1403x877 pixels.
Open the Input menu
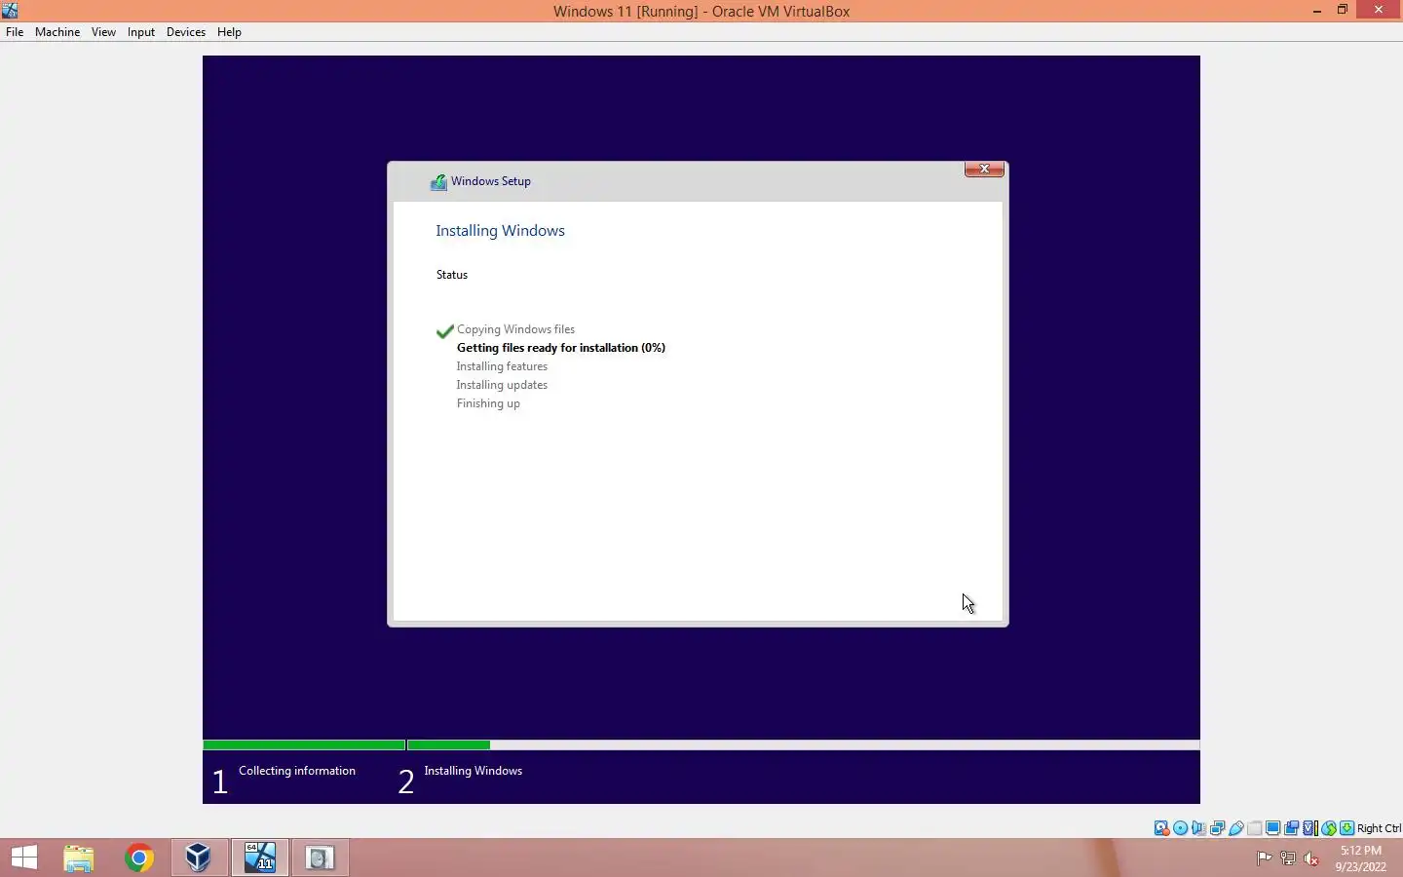click(x=141, y=32)
